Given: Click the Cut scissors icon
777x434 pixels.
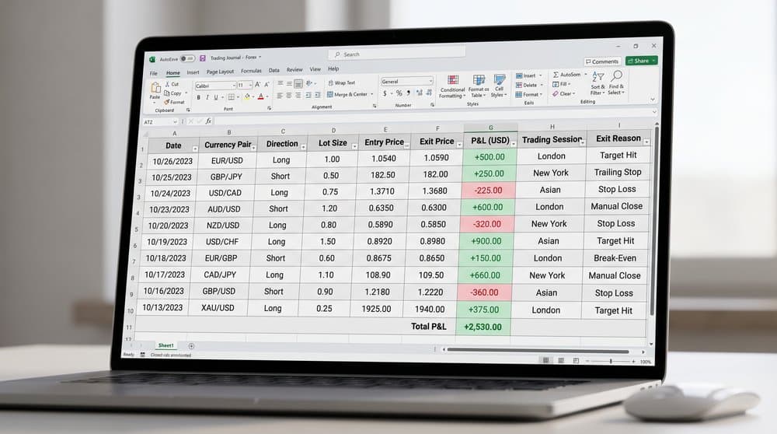Looking at the screenshot, I should (x=168, y=84).
